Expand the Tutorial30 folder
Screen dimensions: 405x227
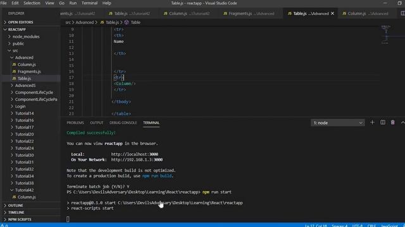click(30, 155)
